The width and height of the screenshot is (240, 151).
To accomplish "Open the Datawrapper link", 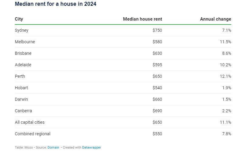I will (92, 147).
